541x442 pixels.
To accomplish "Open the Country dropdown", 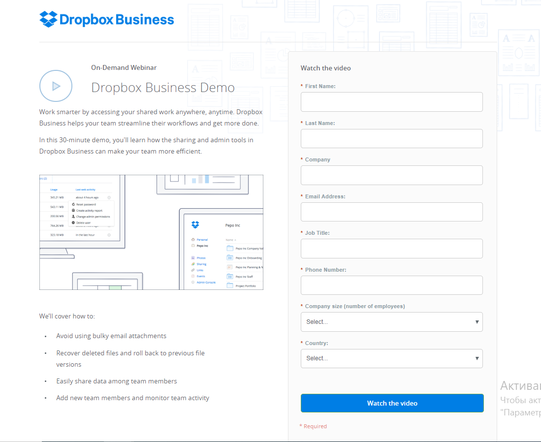I will tap(392, 358).
